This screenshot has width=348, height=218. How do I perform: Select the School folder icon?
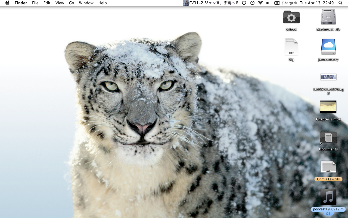[x=291, y=17]
